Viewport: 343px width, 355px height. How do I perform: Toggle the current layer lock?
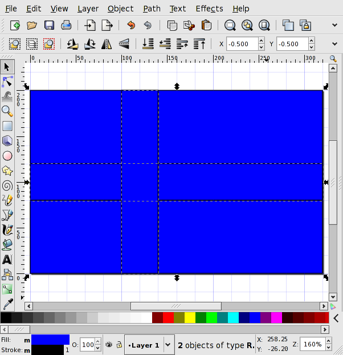coord(119,345)
